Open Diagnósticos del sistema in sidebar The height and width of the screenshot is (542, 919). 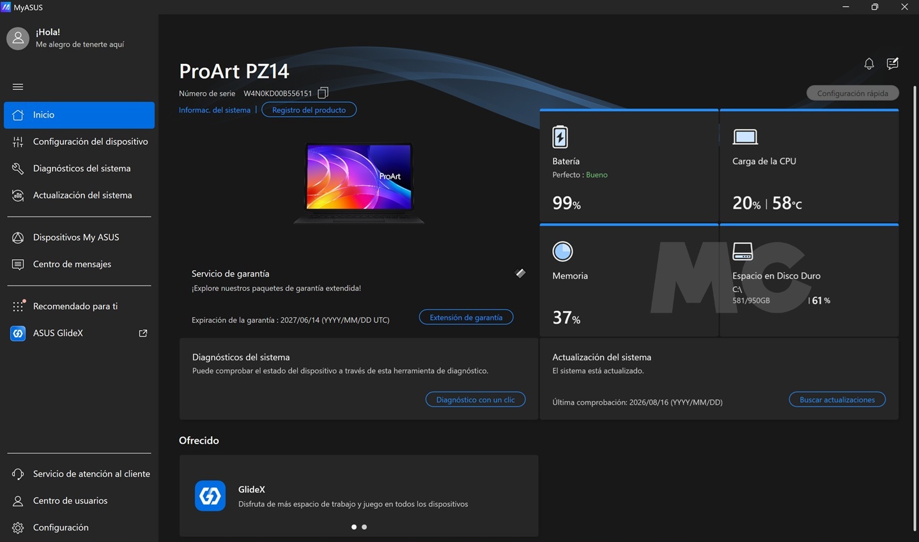pos(79,169)
